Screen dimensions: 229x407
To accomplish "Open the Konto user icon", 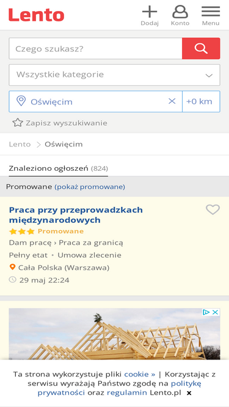I will point(180,12).
